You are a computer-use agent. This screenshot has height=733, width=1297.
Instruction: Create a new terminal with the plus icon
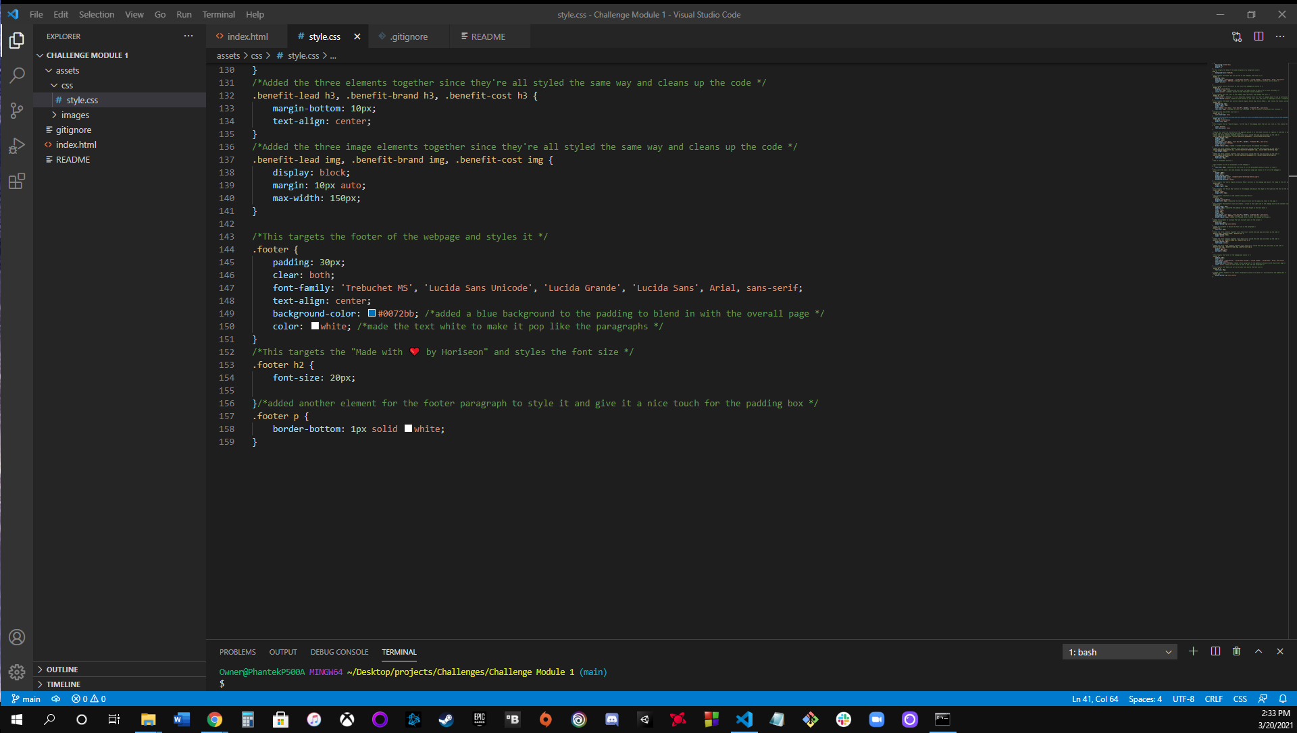click(x=1193, y=651)
